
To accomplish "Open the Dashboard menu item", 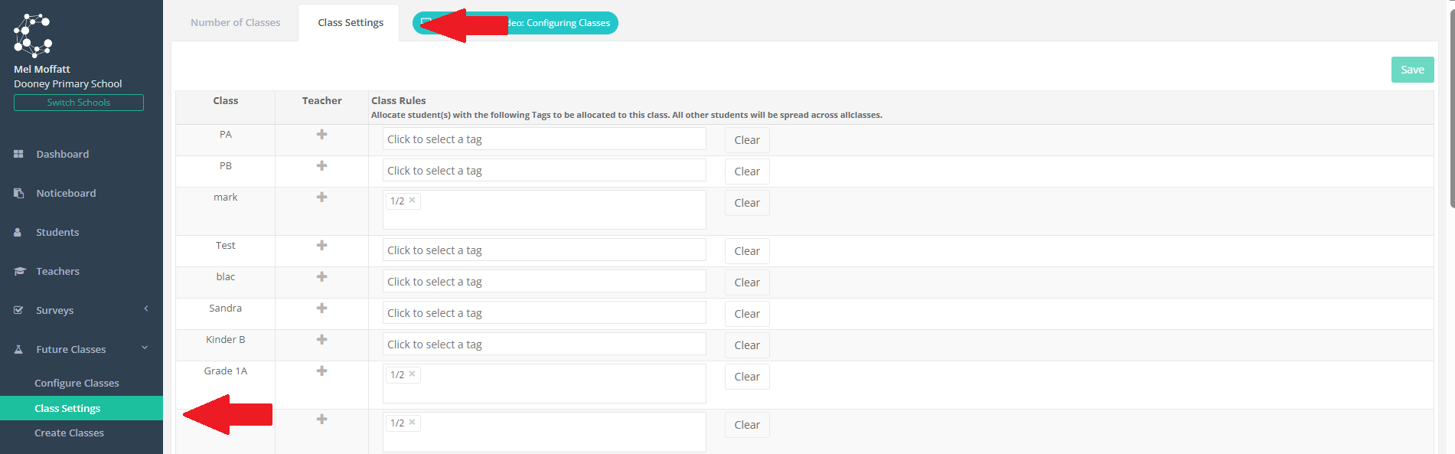I will pyautogui.click(x=63, y=154).
